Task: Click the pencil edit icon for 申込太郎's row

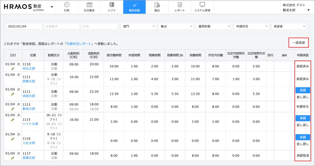Action: [13, 69]
